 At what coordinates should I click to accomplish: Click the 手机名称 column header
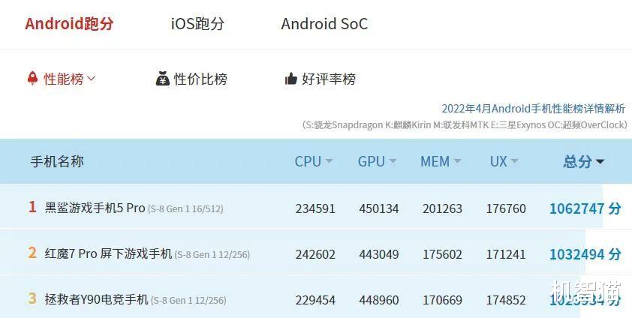(x=57, y=161)
